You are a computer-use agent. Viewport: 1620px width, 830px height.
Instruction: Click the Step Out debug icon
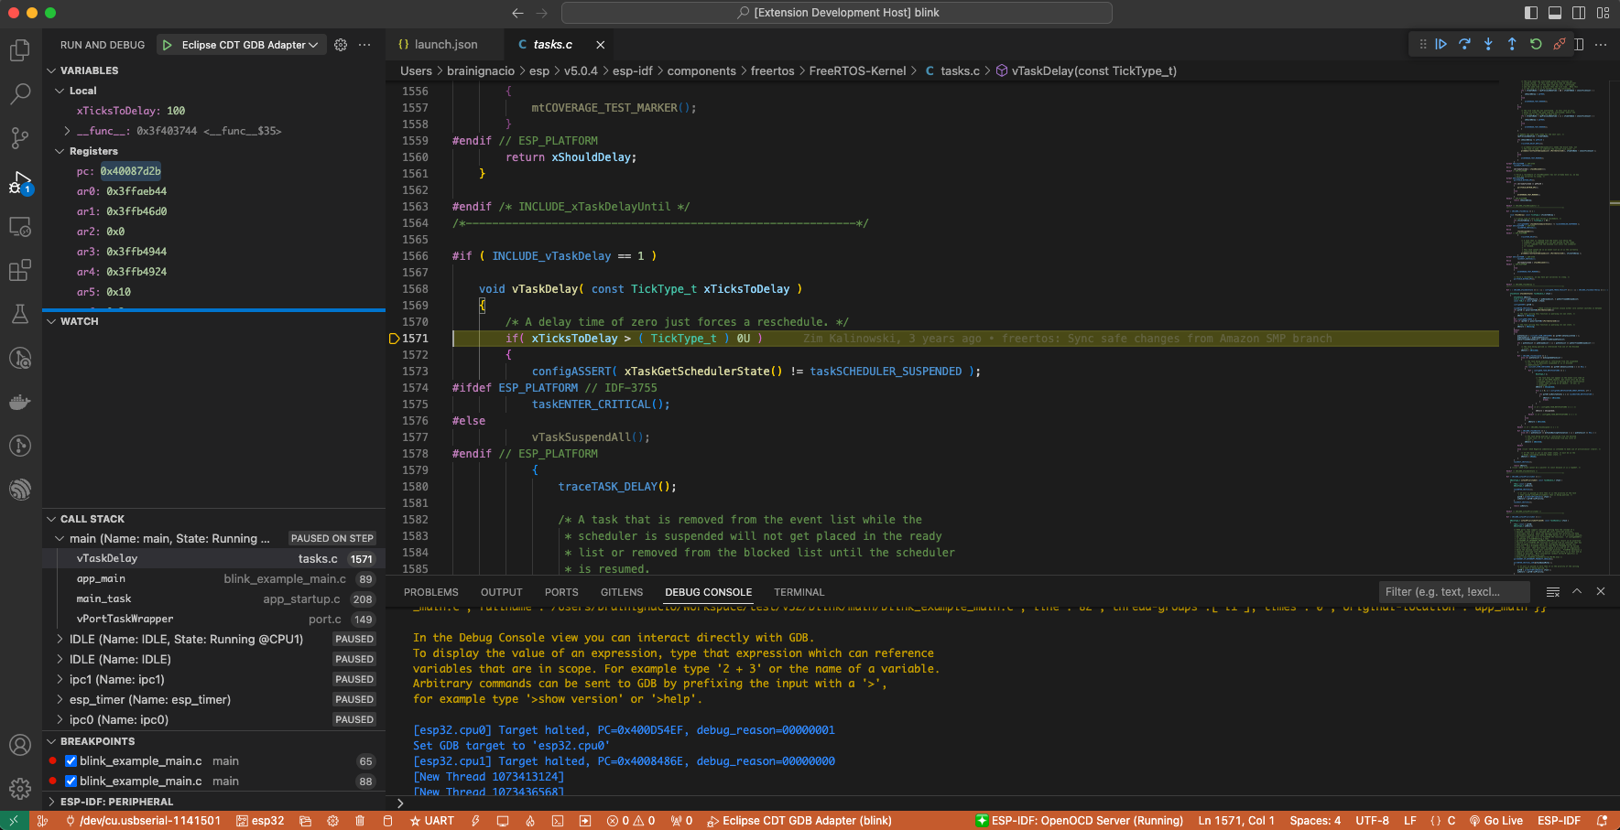(x=1512, y=44)
